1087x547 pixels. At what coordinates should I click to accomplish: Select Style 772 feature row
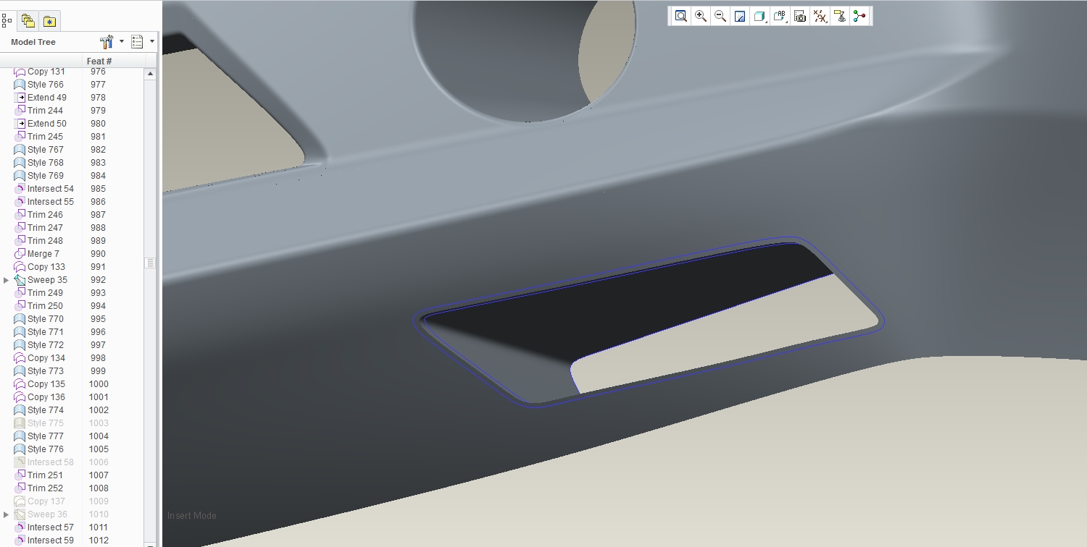point(46,345)
